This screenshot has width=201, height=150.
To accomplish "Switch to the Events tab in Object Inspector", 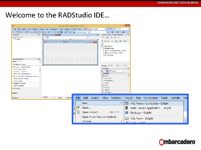I will 23,64.
